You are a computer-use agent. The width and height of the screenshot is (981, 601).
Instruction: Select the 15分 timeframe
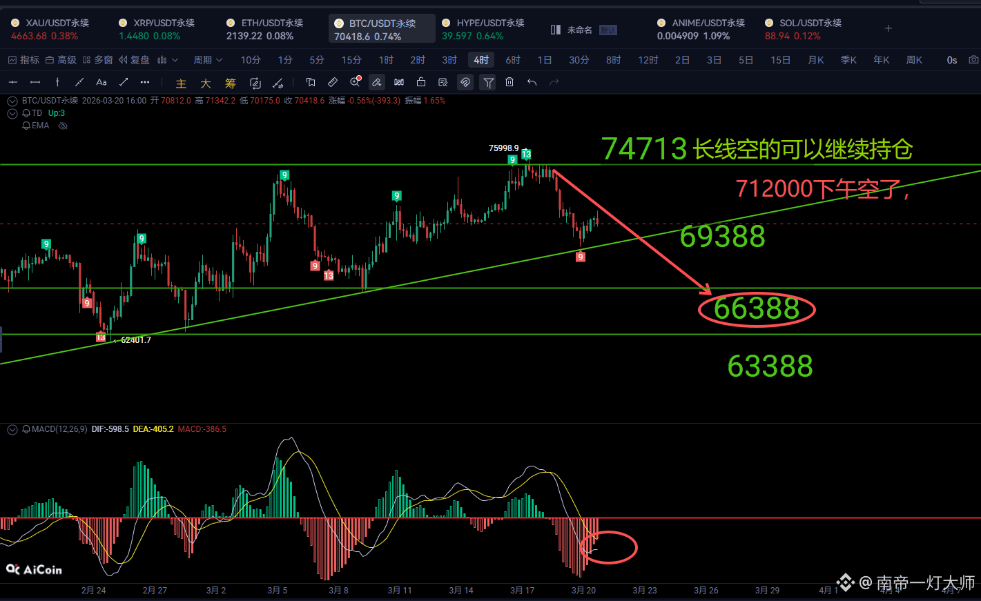[351, 60]
